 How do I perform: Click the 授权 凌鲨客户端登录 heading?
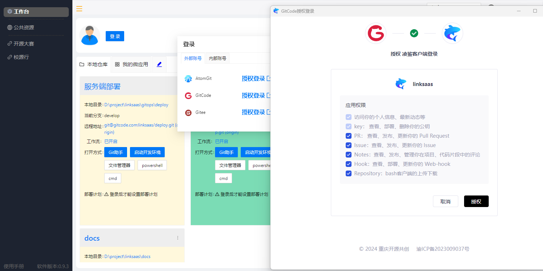click(x=414, y=54)
